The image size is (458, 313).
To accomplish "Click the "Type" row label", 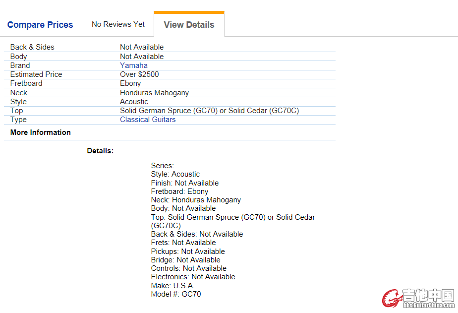I will pyautogui.click(x=18, y=120).
